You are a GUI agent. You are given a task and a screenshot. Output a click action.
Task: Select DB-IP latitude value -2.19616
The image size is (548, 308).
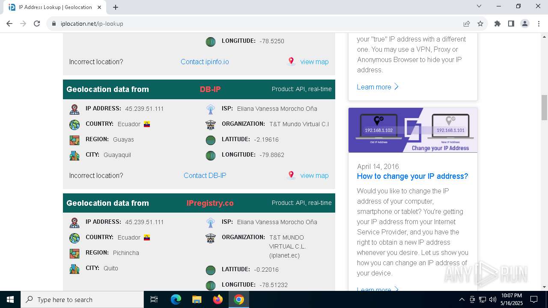tap(266, 139)
